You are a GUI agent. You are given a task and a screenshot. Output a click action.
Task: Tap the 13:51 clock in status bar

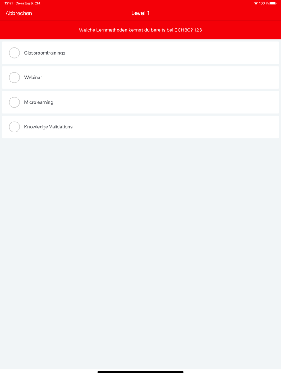coord(9,4)
